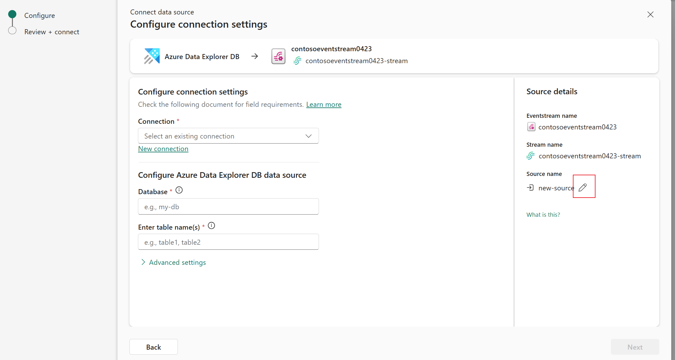675x360 pixels.
Task: Click the eventstream icon under Eventstream name
Action: pos(531,127)
